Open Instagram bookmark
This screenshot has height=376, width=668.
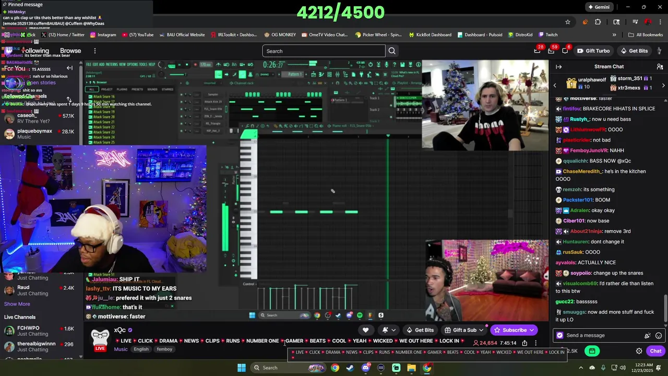point(103,35)
